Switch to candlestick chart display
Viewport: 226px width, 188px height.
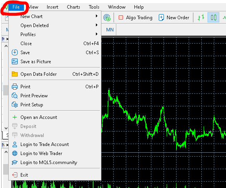[x=213, y=17]
